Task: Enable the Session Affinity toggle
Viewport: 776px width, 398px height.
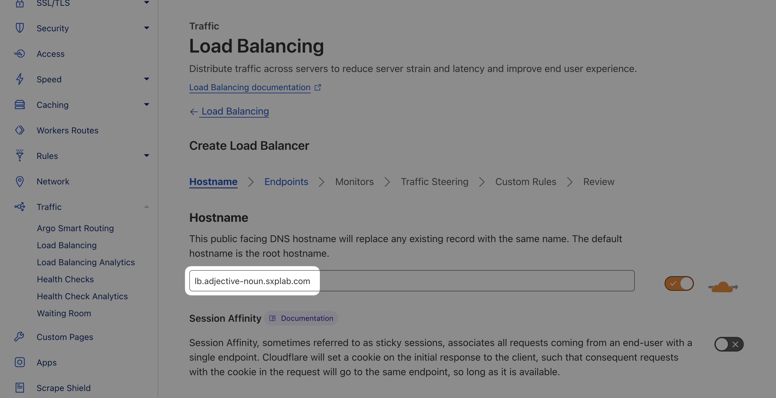Action: [x=729, y=344]
